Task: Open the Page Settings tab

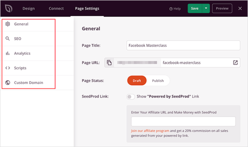Action: 87,8
